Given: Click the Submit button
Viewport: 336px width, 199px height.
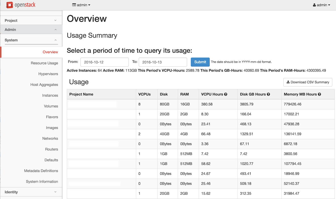Looking at the screenshot, I should pyautogui.click(x=200, y=62).
